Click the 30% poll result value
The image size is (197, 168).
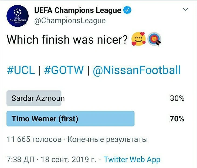coord(177,98)
